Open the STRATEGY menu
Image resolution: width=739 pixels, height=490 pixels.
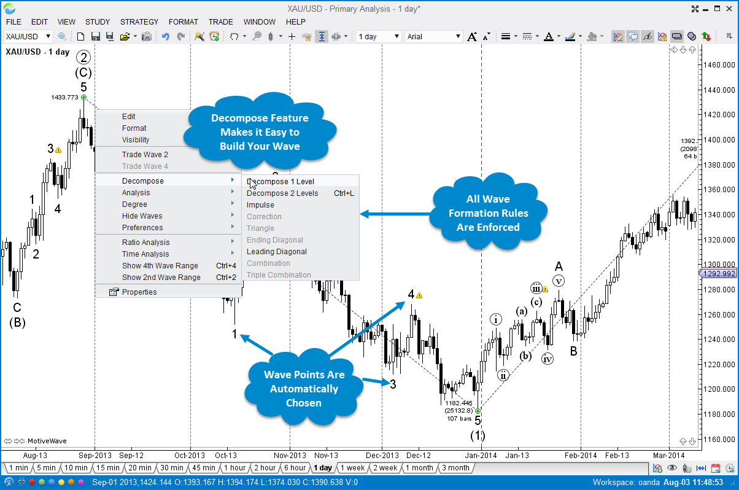[x=139, y=21]
